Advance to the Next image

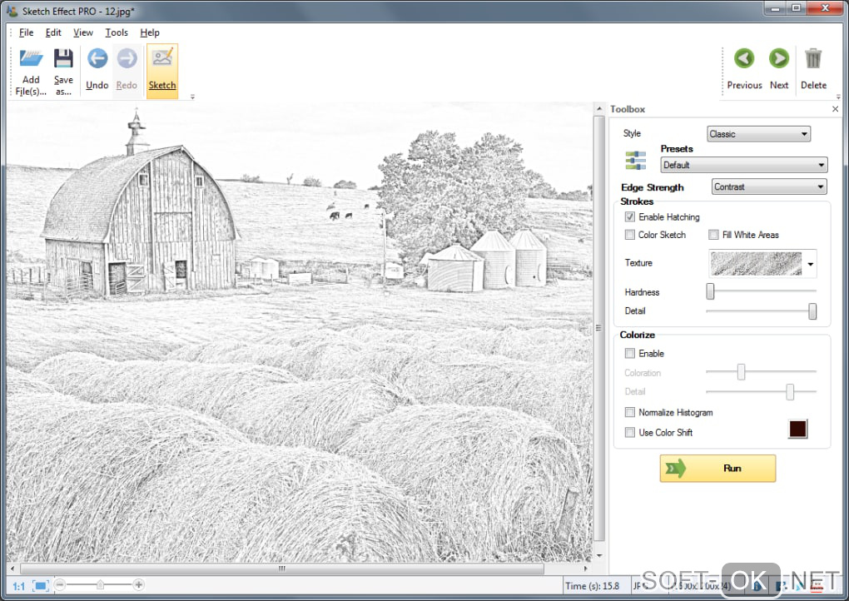[779, 60]
